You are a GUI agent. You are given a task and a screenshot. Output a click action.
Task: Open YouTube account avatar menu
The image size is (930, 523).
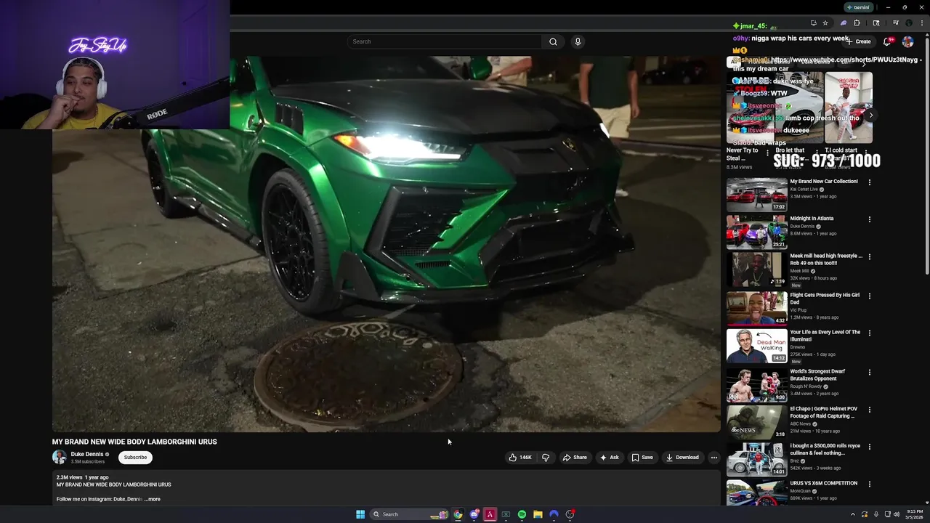click(907, 41)
